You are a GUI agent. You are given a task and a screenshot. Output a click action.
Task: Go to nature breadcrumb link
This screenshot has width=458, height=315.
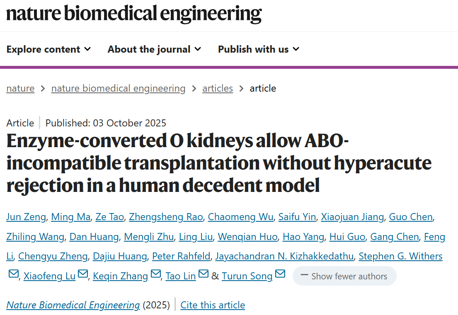coord(20,88)
